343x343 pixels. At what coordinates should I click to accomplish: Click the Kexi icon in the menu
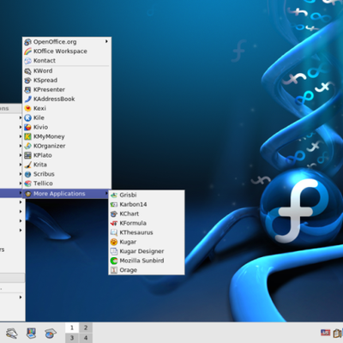pos(27,109)
